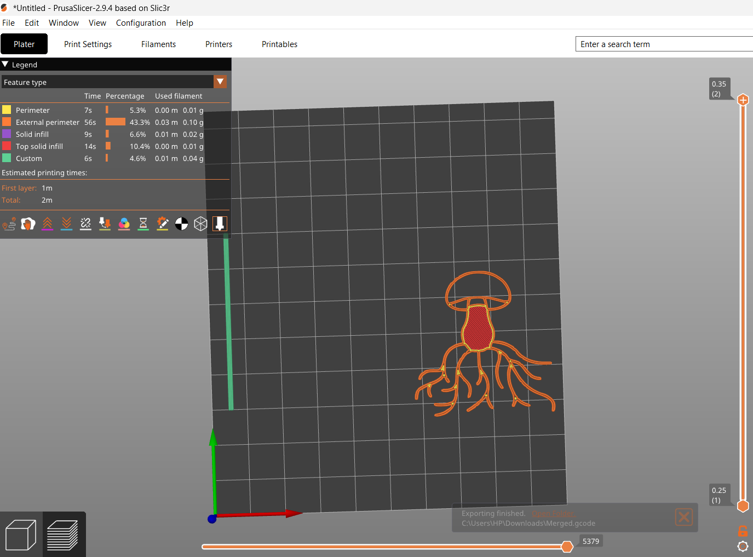This screenshot has width=753, height=557.
Task: Open the Window menu
Action: 64,23
